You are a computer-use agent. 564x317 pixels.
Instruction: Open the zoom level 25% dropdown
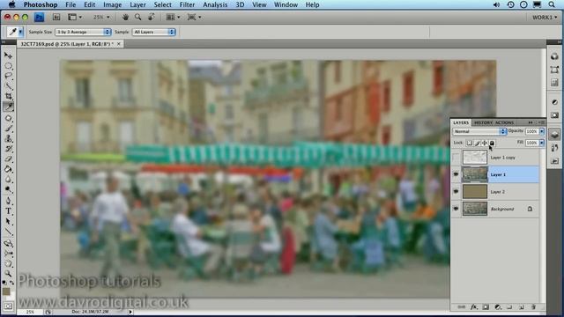click(101, 18)
